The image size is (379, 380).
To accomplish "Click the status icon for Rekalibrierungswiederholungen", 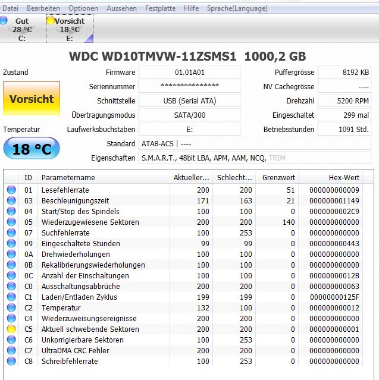I will [11, 265].
